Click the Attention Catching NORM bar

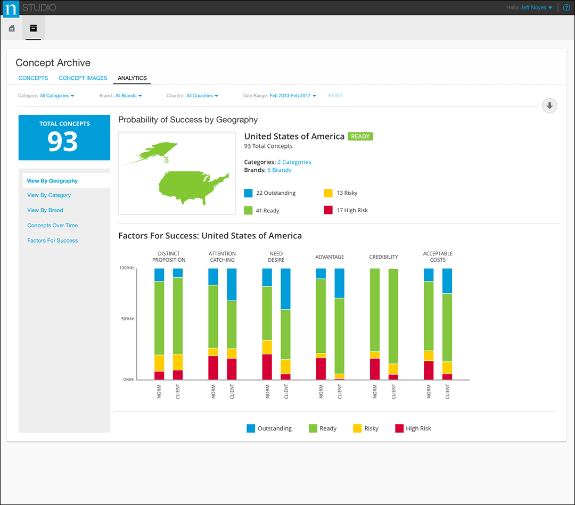213,324
